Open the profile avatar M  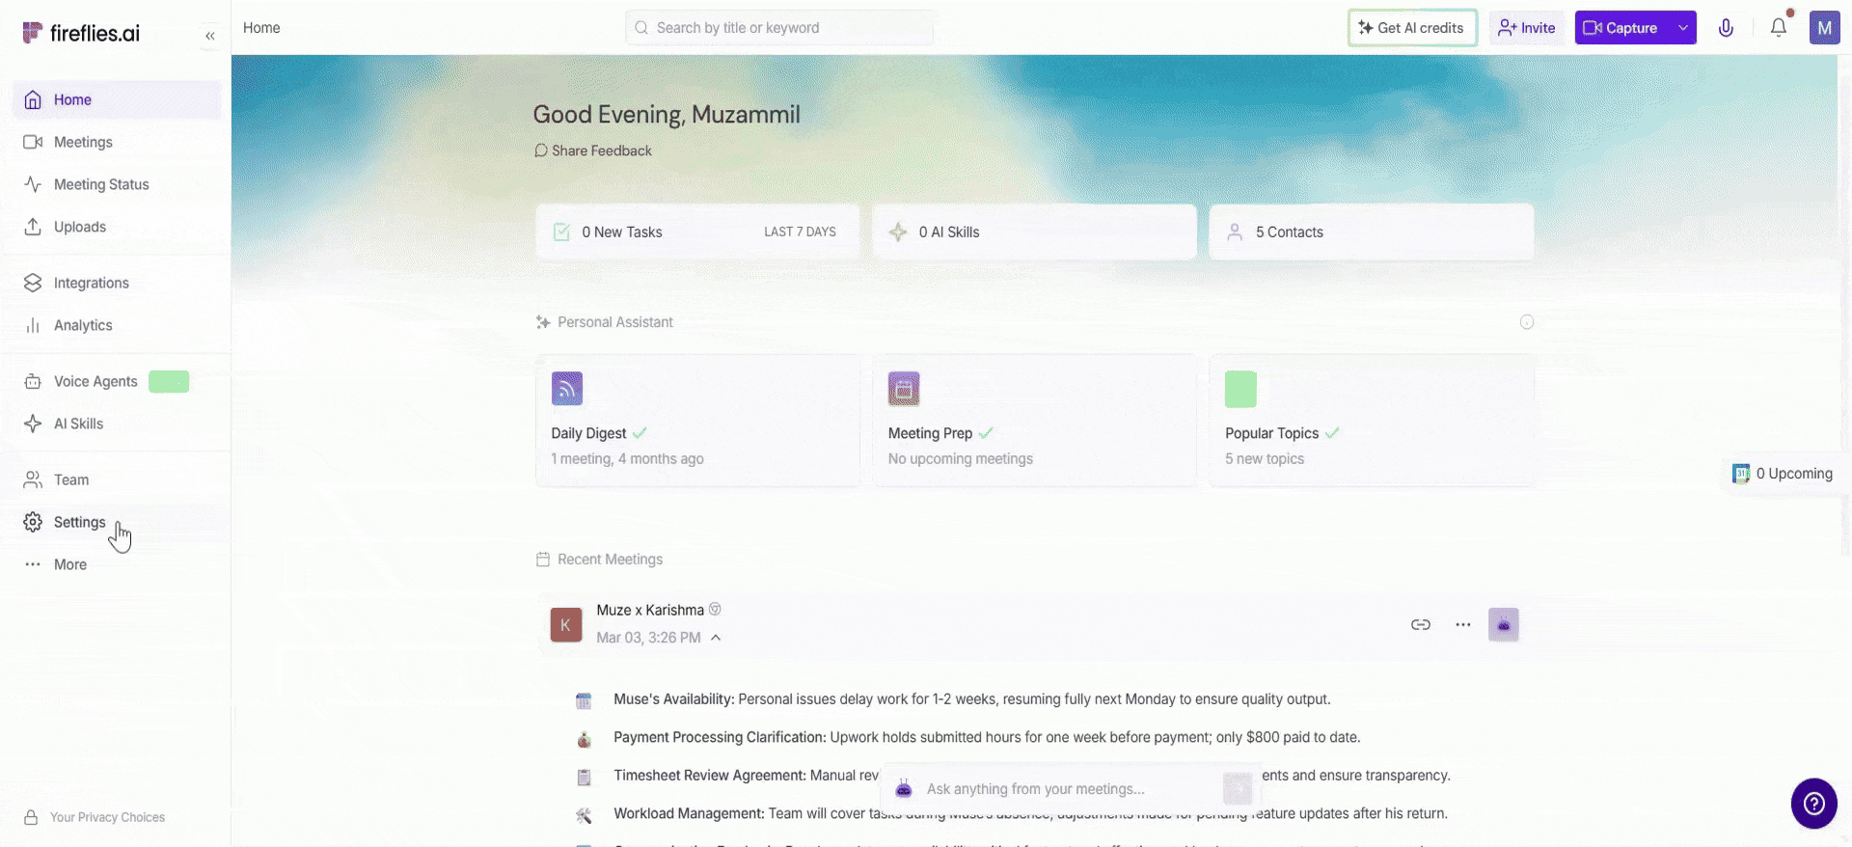1824,28
